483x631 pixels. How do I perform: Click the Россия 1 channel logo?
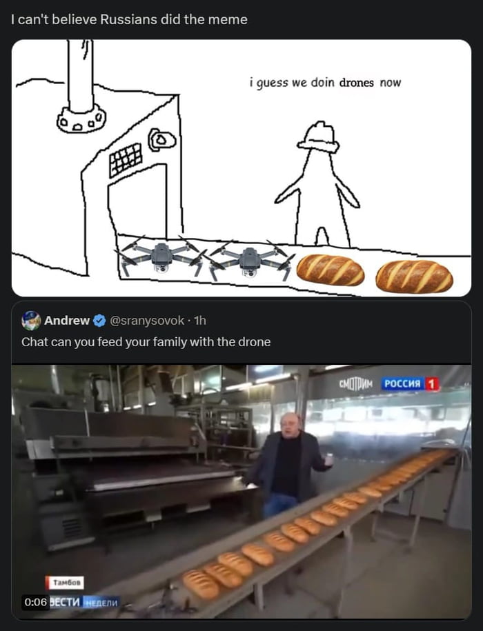409,384
